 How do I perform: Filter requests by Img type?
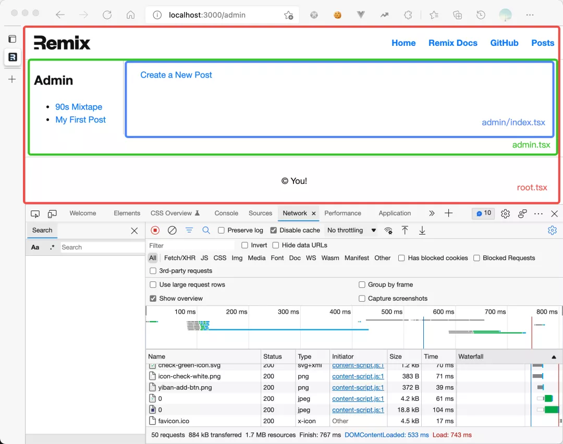[237, 258]
